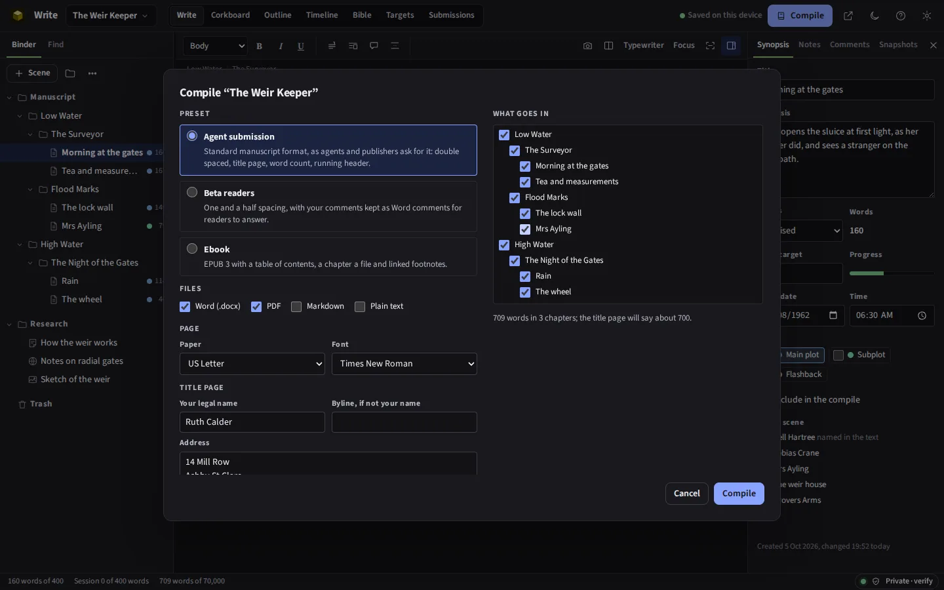Viewport: 944px width, 590px height.
Task: Close the inspector with the X icon
Action: (934, 45)
